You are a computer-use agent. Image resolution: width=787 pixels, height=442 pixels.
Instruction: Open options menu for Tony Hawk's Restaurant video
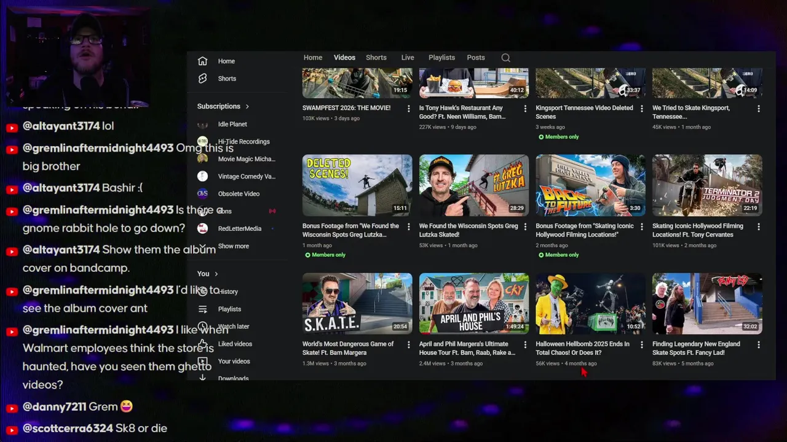tap(525, 109)
